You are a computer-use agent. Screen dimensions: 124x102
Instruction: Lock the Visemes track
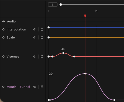[x=42, y=56]
